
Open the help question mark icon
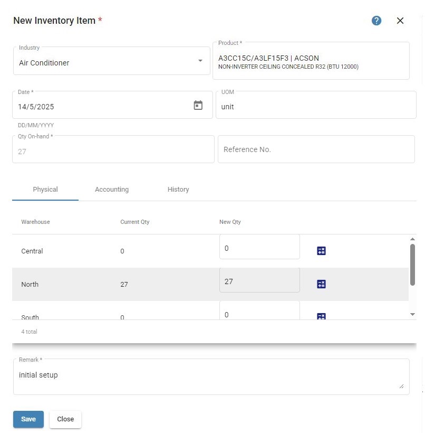click(376, 21)
